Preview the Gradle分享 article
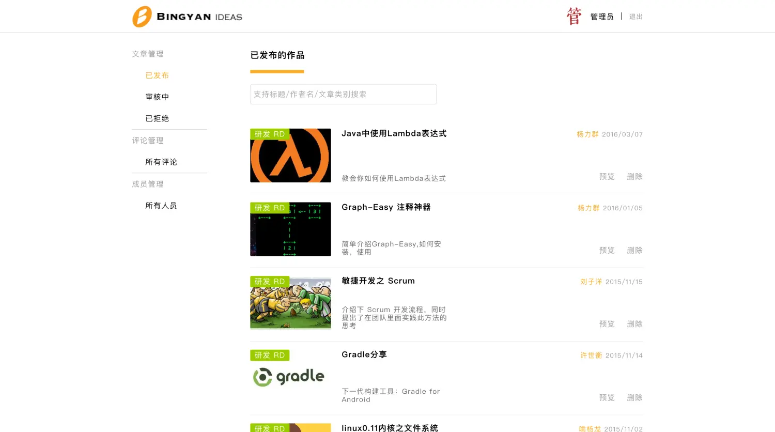This screenshot has width=775, height=432. tap(607, 398)
